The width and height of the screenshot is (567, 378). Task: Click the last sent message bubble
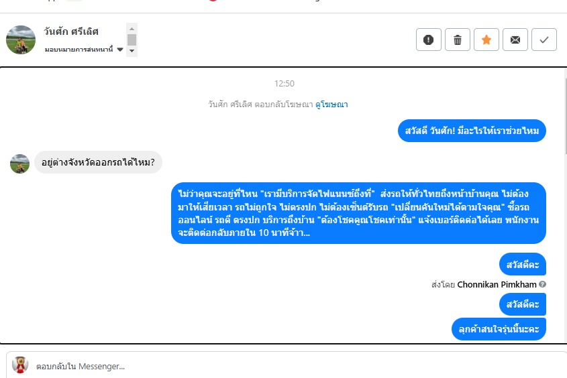click(x=499, y=329)
